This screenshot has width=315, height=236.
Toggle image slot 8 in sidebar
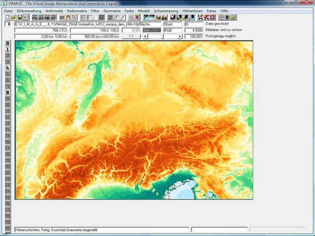[x=7, y=92]
